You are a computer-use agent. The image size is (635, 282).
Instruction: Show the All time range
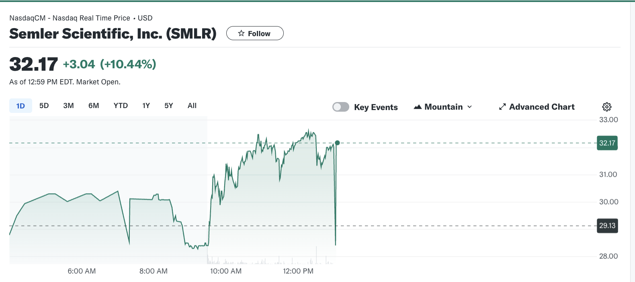point(192,106)
